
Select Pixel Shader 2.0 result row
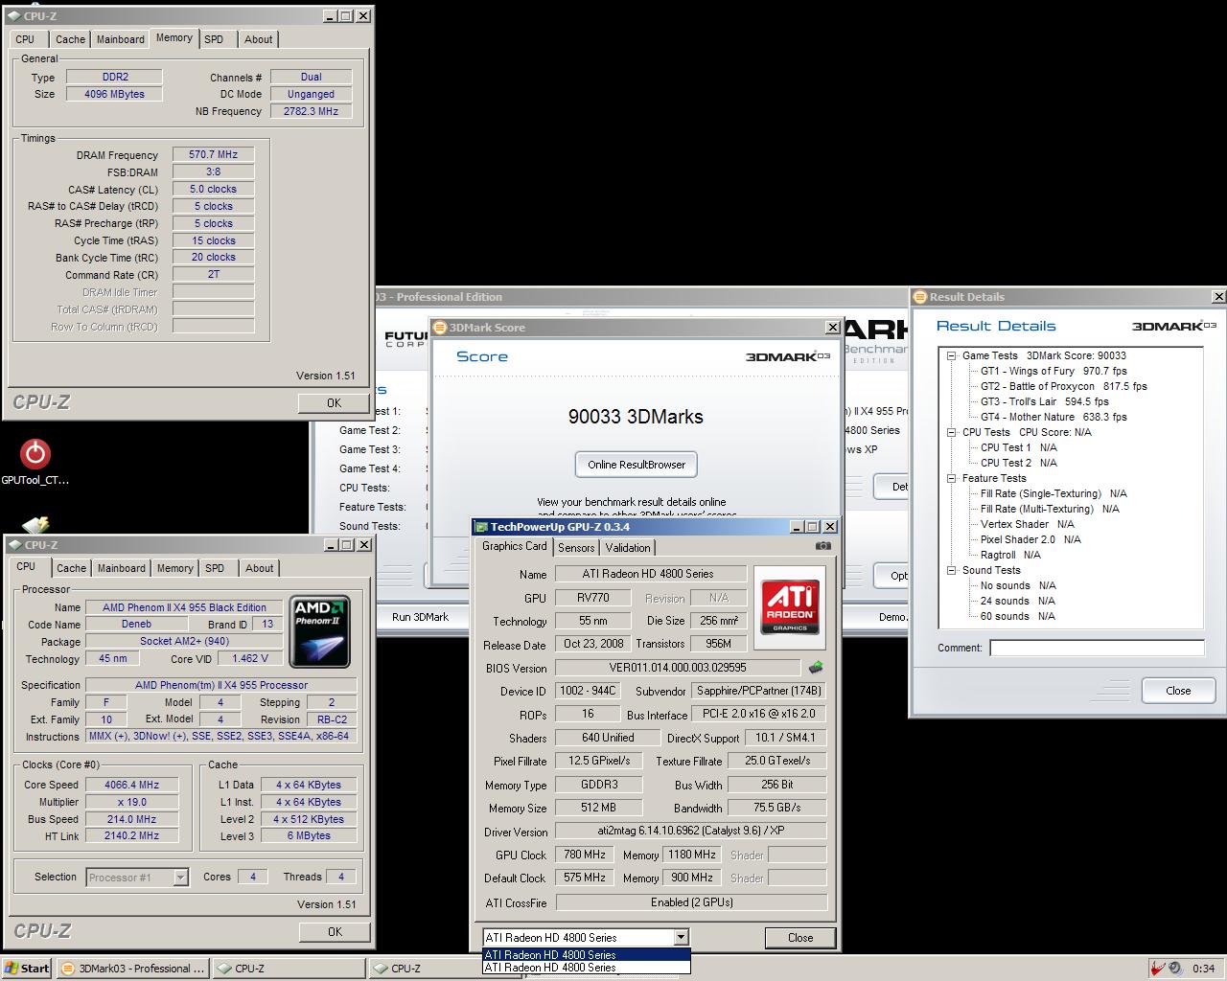point(1030,539)
